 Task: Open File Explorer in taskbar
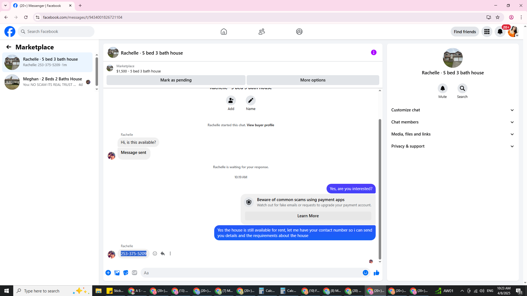[x=98, y=291]
